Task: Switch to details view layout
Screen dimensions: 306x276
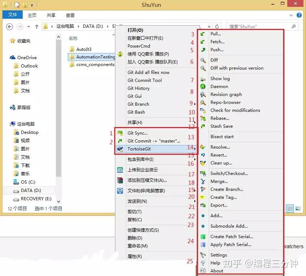Action: [x=290, y=209]
